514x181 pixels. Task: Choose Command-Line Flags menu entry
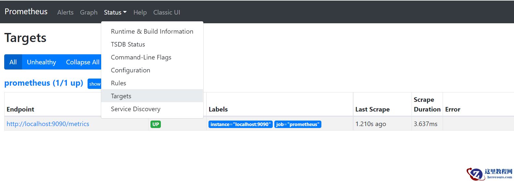pos(141,57)
